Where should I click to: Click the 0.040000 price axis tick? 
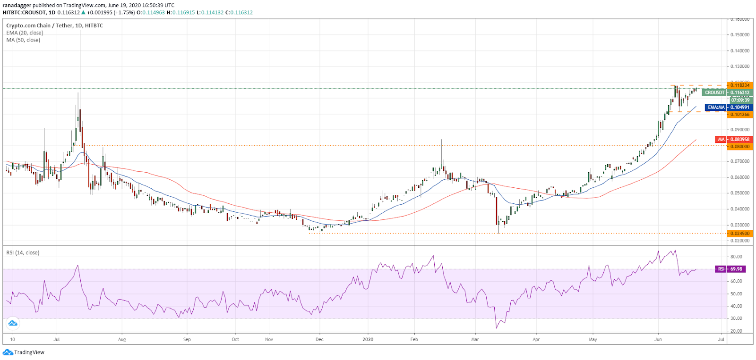tap(740, 209)
